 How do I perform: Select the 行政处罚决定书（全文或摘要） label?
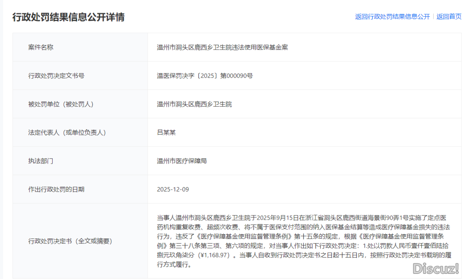70,241
